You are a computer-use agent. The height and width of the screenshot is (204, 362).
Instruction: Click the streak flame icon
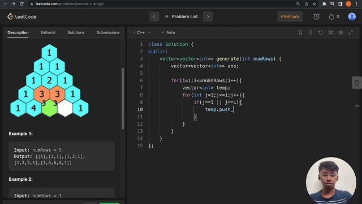(331, 16)
